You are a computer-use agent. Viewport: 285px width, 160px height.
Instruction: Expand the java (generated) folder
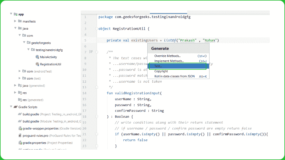tap(16, 86)
